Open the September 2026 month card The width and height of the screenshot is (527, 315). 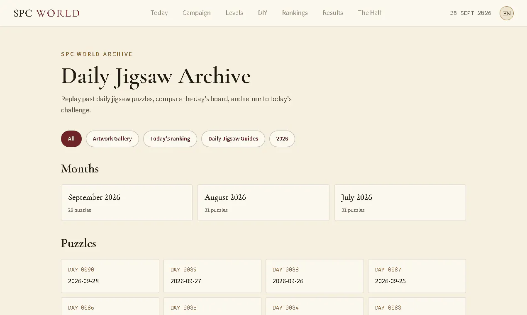point(127,203)
